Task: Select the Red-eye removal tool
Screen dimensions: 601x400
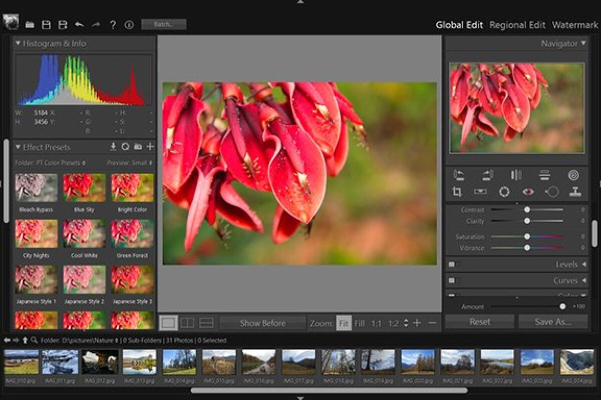Action: click(x=527, y=192)
